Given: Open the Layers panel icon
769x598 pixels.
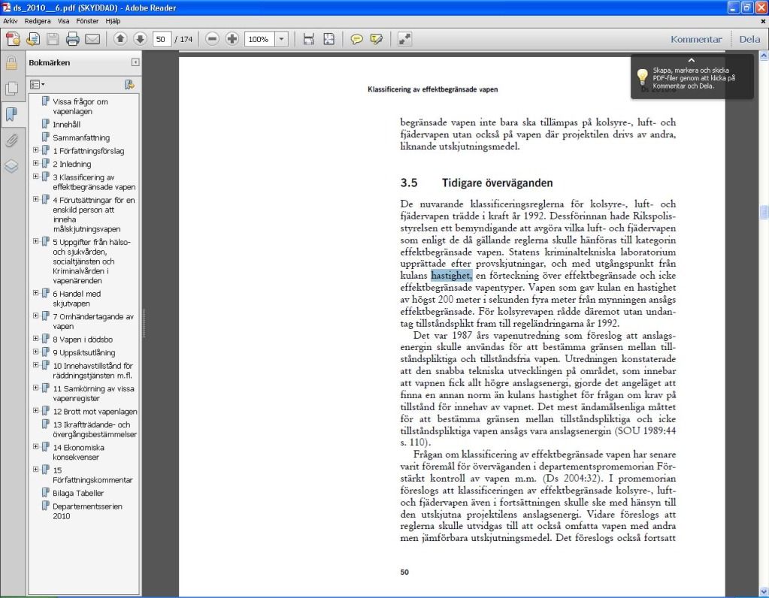Looking at the screenshot, I should coord(11,166).
